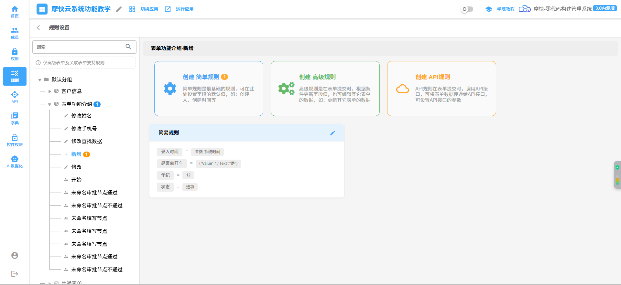Click the 表单功能介绍-新增 heading
This screenshot has width=621, height=285.
pyautogui.click(x=172, y=48)
